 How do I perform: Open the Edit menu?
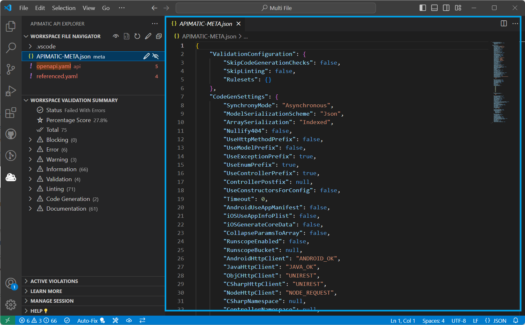40,8
